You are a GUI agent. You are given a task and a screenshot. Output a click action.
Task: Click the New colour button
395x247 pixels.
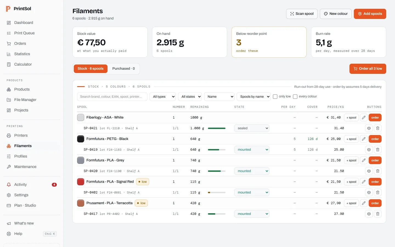coord(336,14)
